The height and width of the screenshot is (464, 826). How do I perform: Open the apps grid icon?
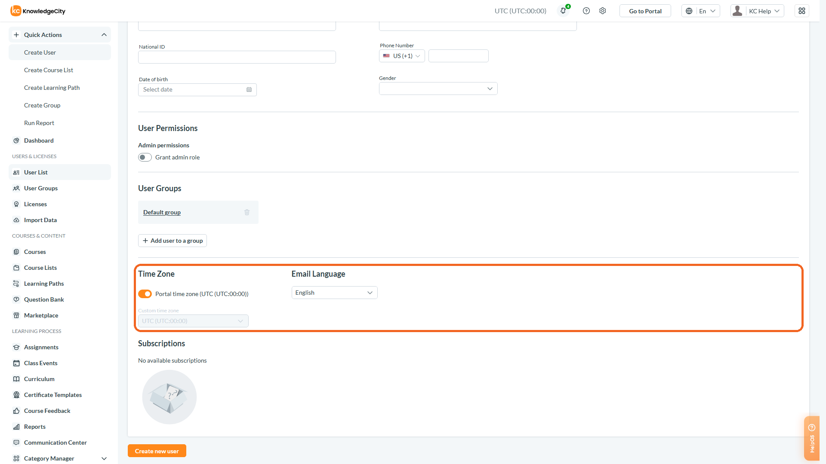pyautogui.click(x=802, y=11)
